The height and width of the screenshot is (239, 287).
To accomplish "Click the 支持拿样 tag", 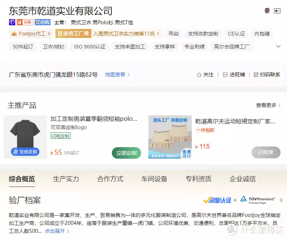I will coord(165,47).
